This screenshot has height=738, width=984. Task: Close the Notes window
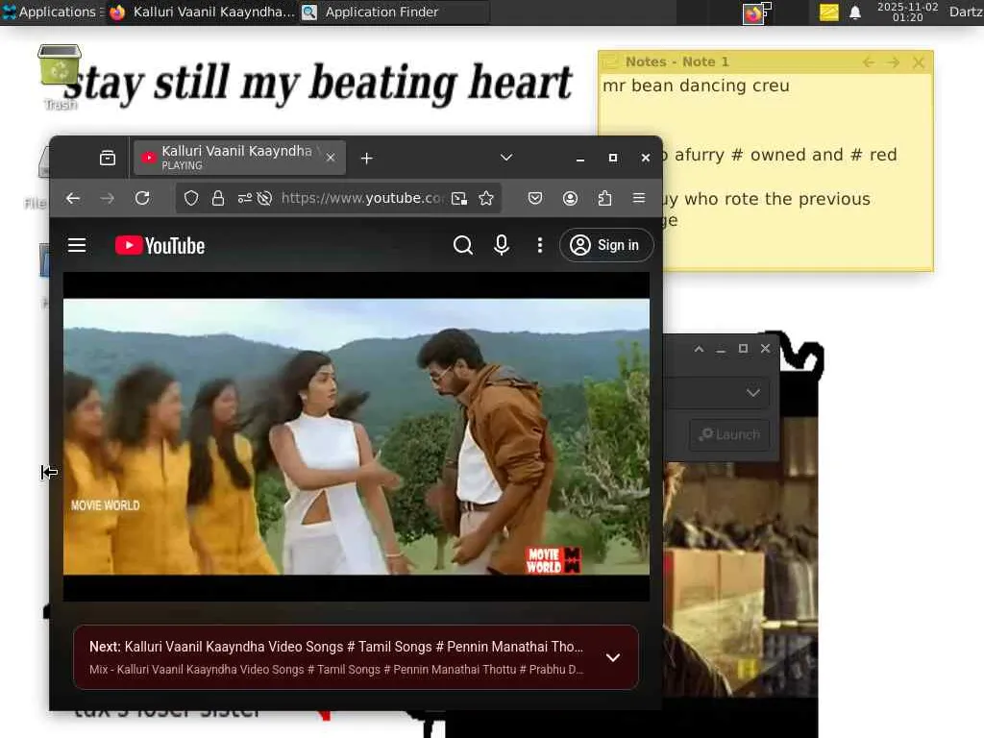(x=919, y=62)
